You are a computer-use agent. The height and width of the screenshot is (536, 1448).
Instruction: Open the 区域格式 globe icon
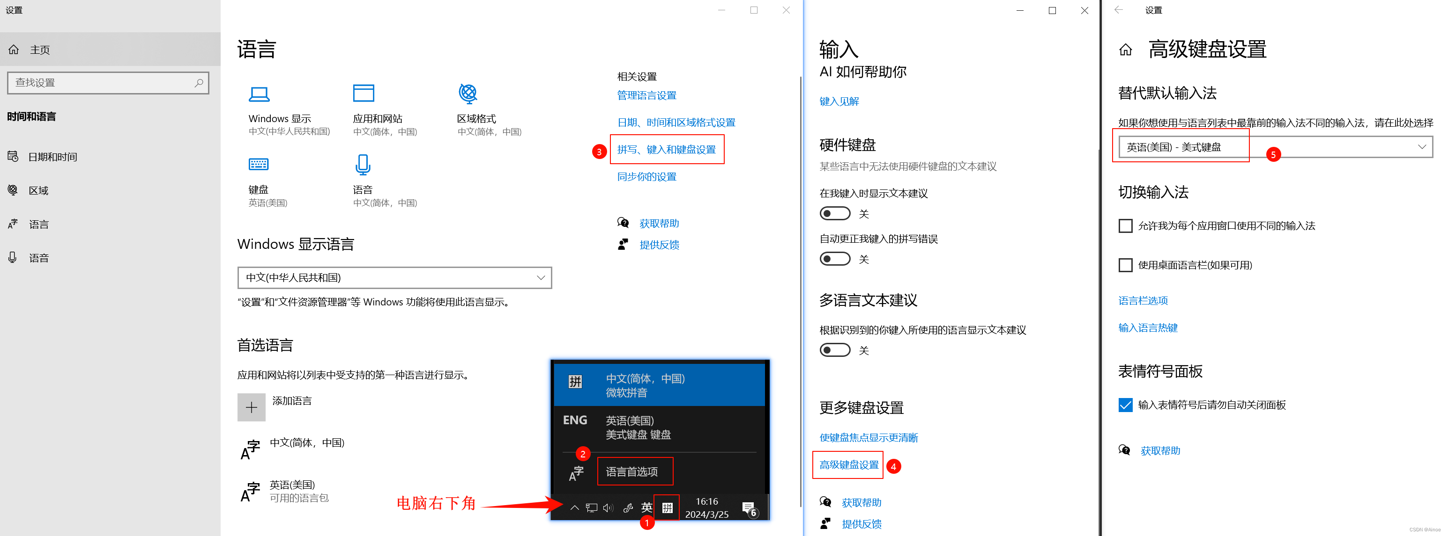pos(468,93)
